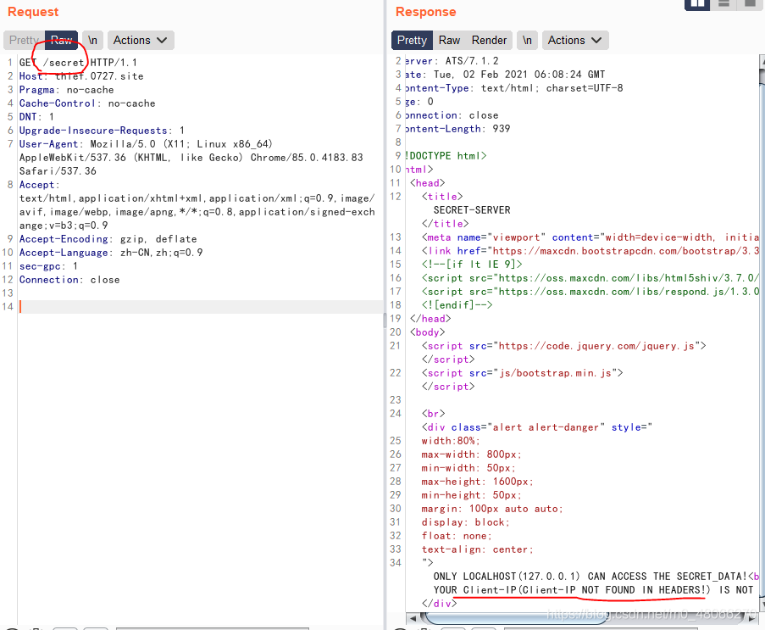This screenshot has height=630, width=765.
Task: Click 'Connection: close' in request
Action: pyautogui.click(x=69, y=280)
